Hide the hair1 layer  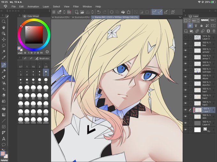click(x=185, y=90)
